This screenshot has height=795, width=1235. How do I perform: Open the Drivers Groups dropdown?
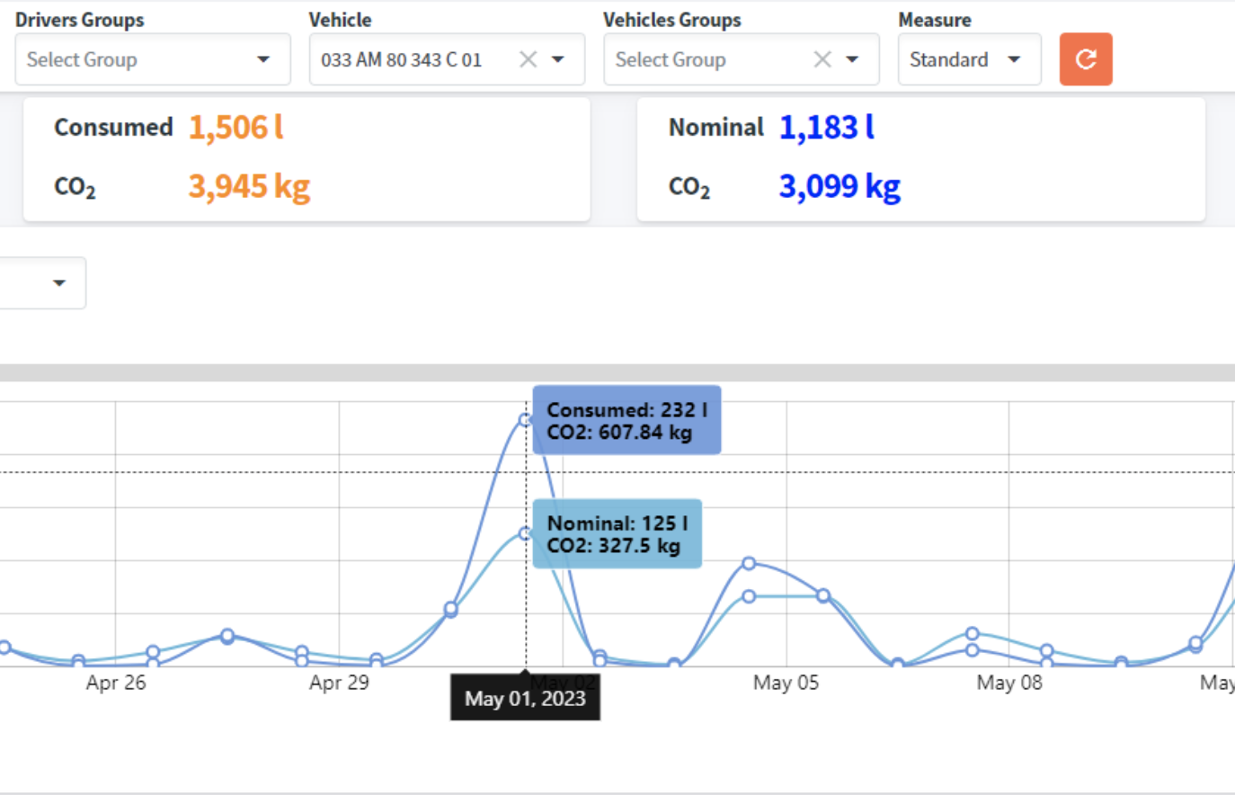coord(263,59)
